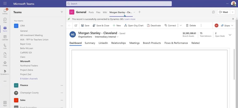Add a new tab with the plus icon
The image size is (238, 108).
[139, 12]
